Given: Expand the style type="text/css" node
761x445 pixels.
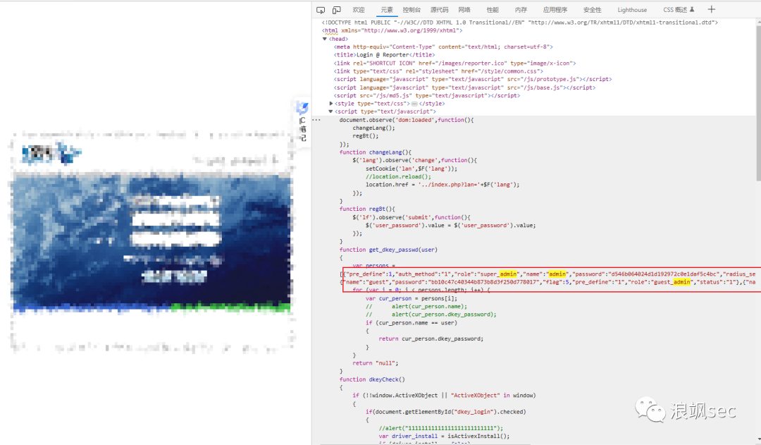Looking at the screenshot, I should pyautogui.click(x=331, y=104).
